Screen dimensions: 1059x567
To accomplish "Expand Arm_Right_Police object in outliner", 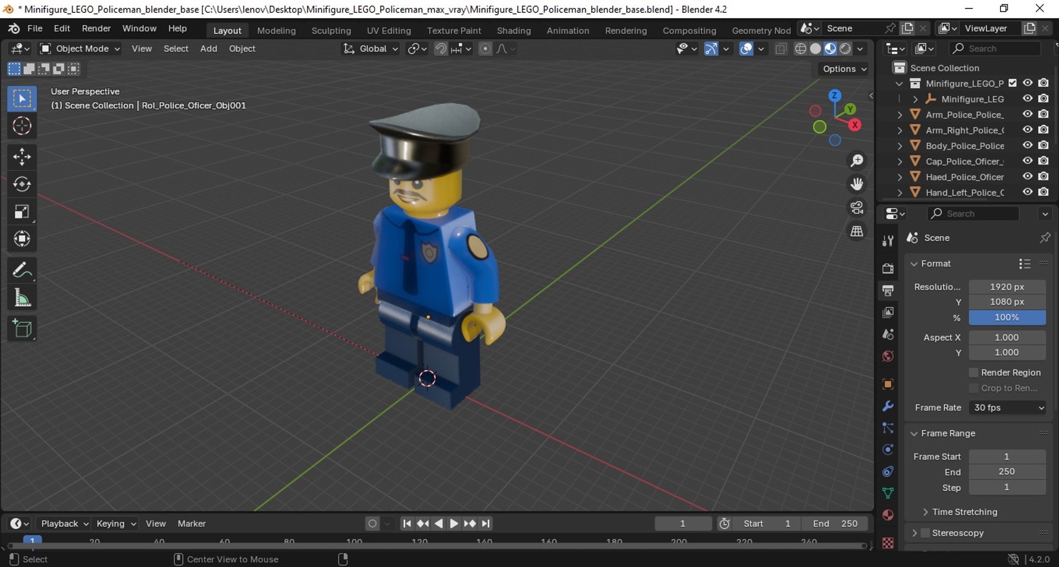I will [x=900, y=130].
